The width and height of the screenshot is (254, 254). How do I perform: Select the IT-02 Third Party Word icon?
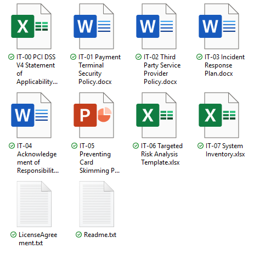(156, 26)
